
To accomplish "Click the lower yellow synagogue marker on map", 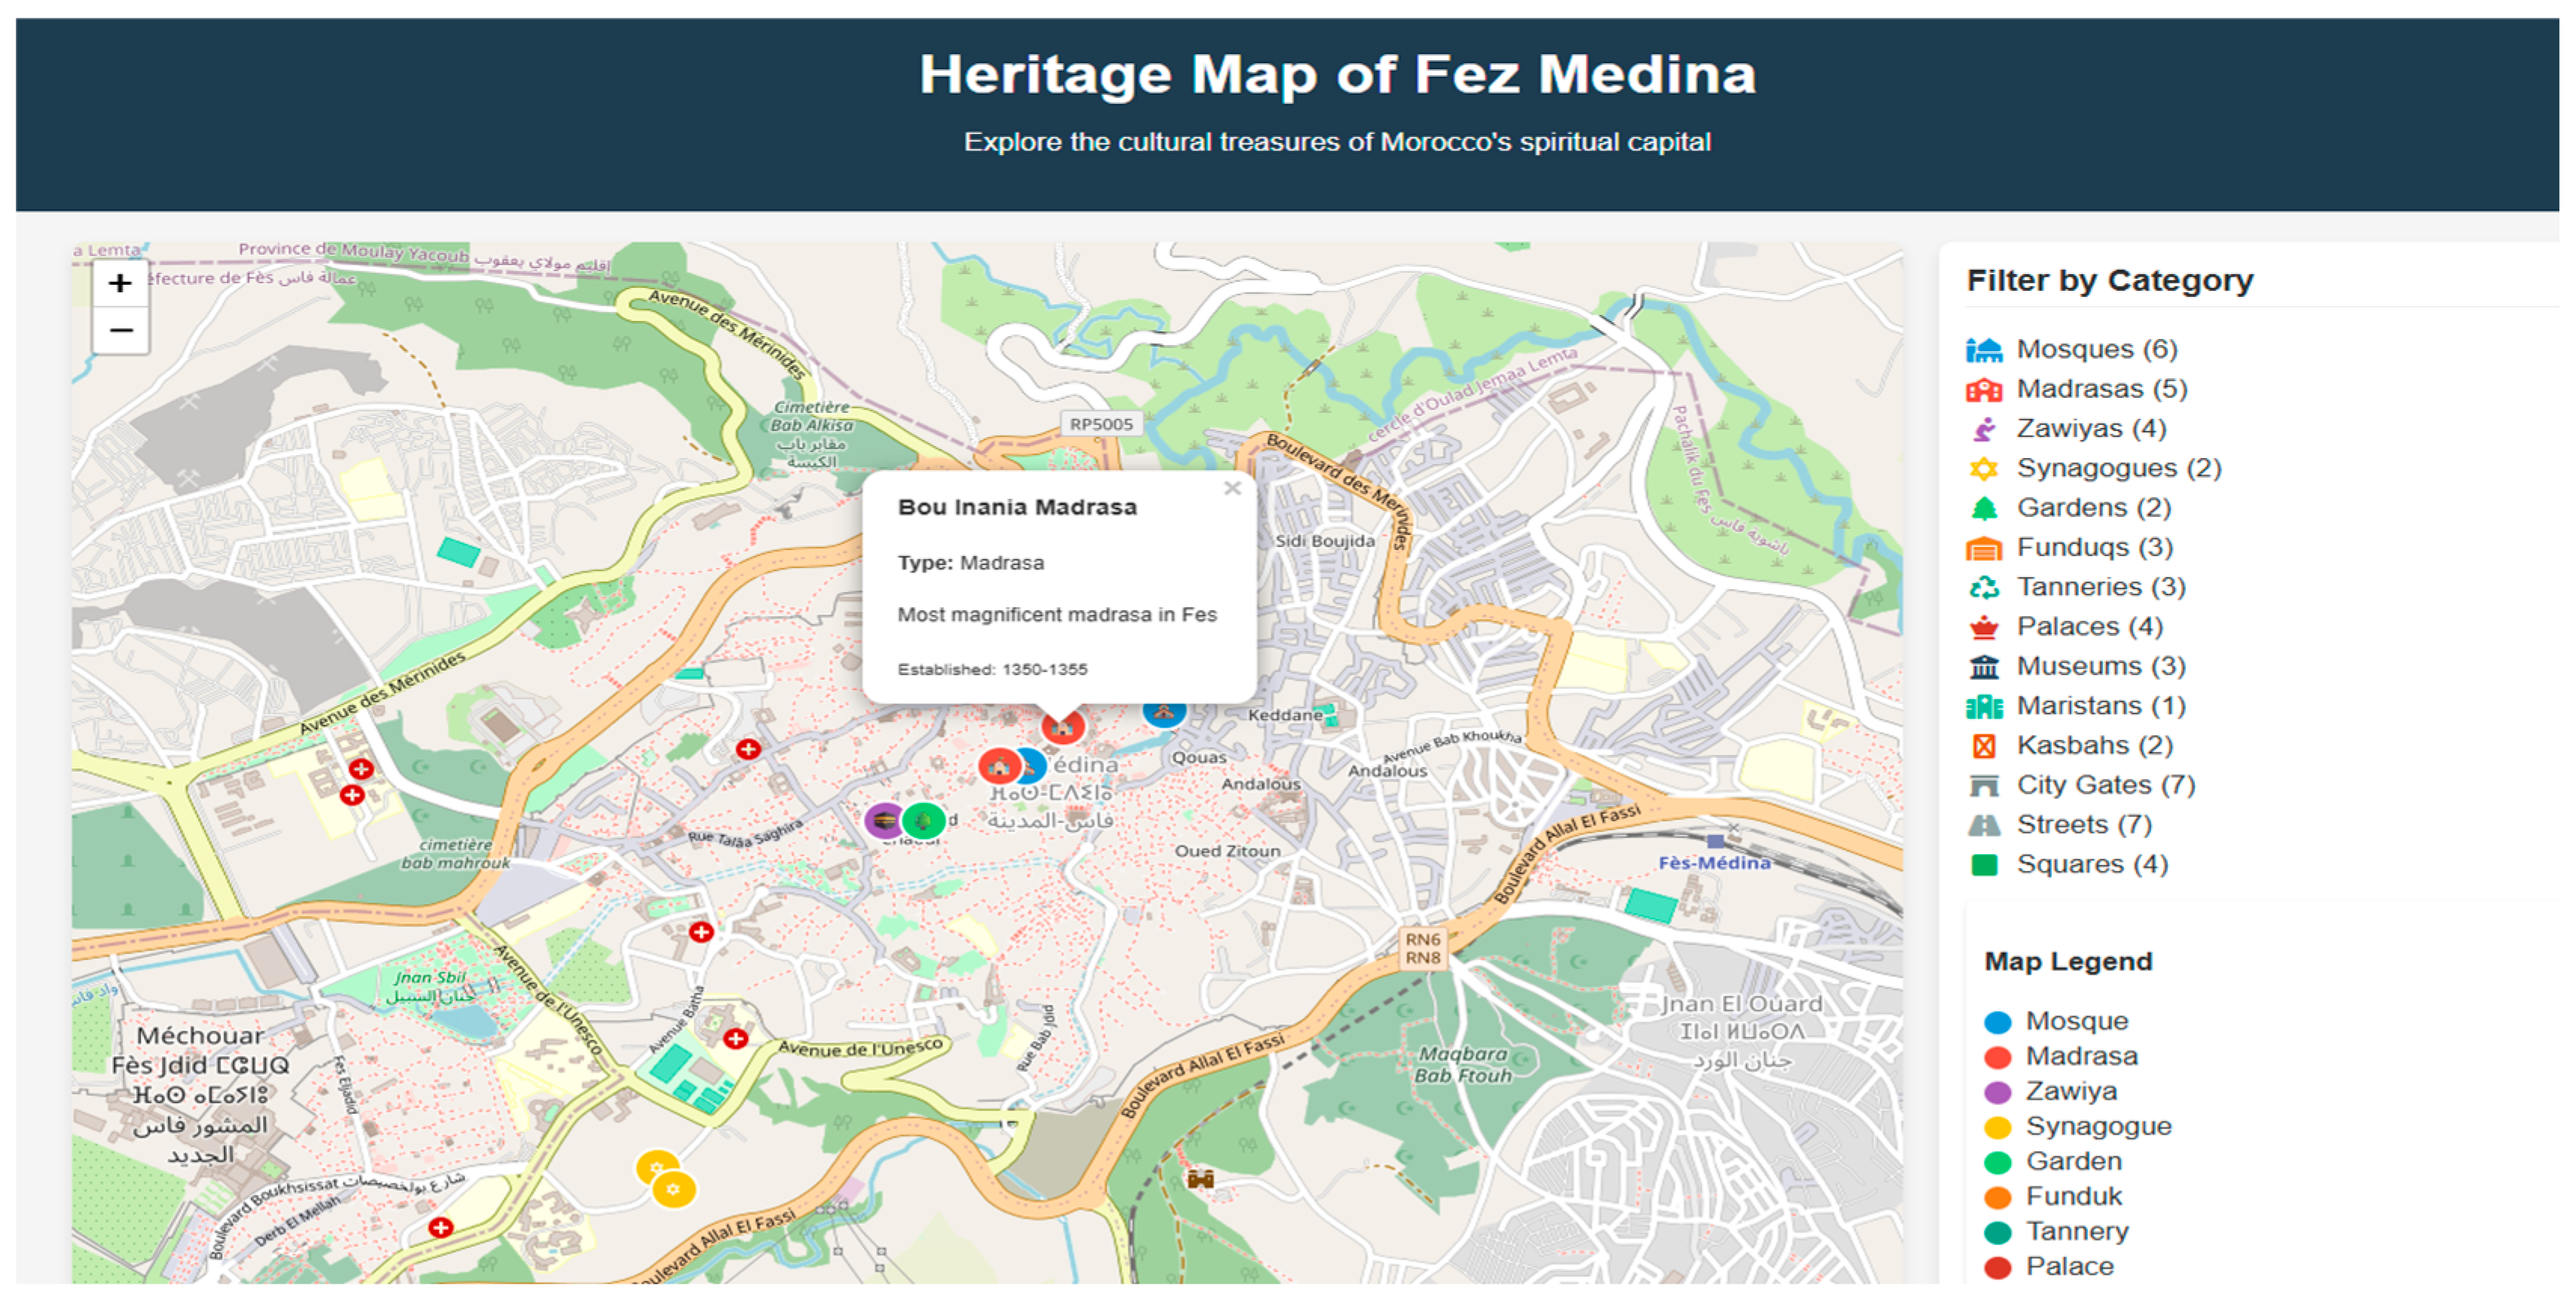I will coord(673,1189).
